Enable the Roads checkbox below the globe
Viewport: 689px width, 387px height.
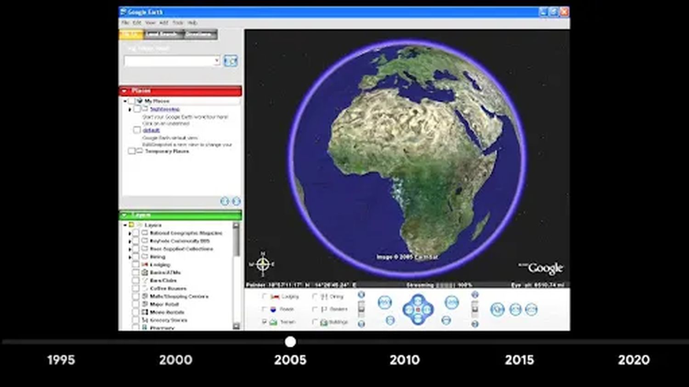pos(265,309)
